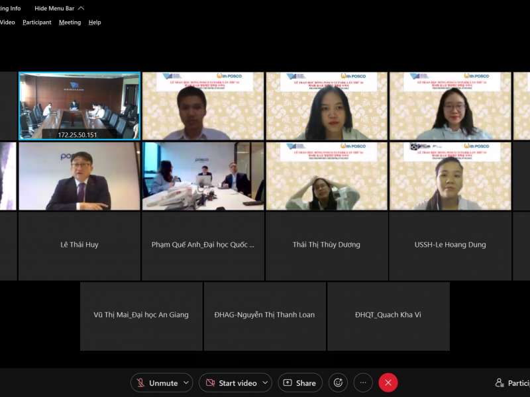The height and width of the screenshot is (397, 530).
Task: Open the Help menu
Action: pyautogui.click(x=95, y=22)
